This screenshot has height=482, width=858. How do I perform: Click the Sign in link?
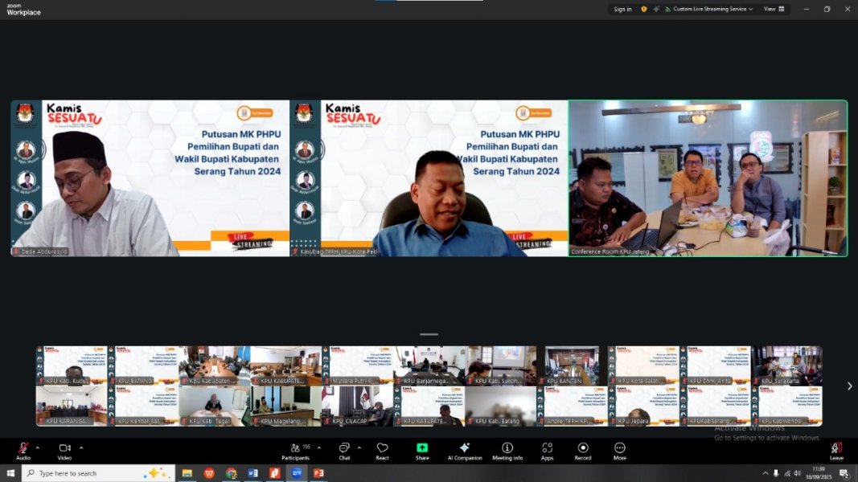click(x=622, y=9)
